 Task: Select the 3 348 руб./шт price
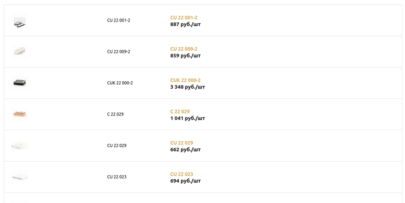188,87
